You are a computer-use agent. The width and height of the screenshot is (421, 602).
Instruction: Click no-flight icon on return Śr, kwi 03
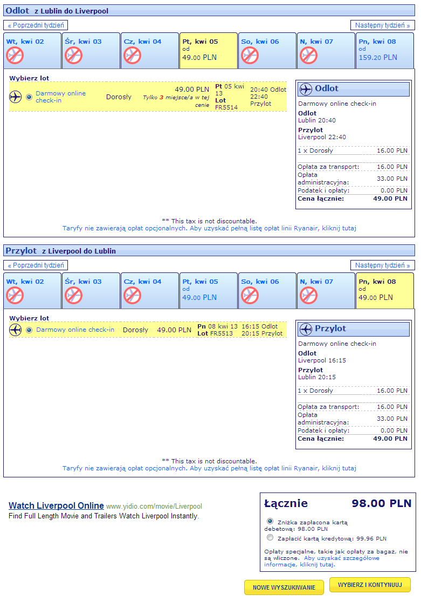74,295
